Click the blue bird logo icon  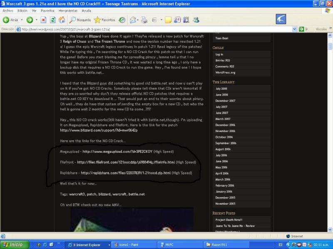point(281,19)
